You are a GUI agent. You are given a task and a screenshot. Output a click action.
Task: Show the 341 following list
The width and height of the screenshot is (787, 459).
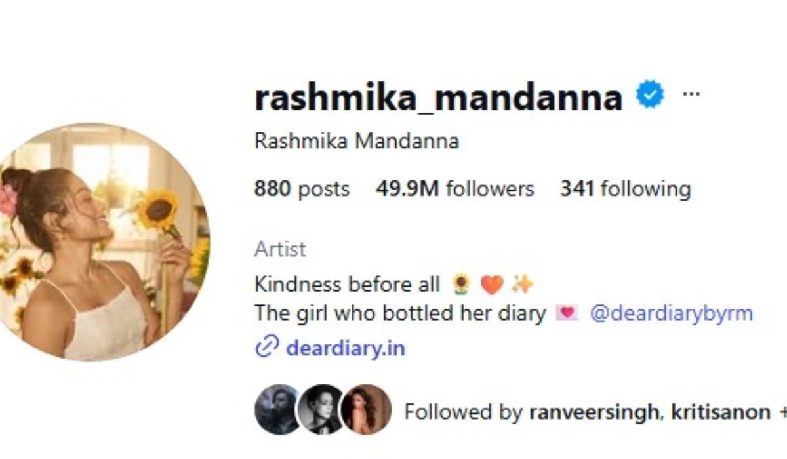point(625,189)
